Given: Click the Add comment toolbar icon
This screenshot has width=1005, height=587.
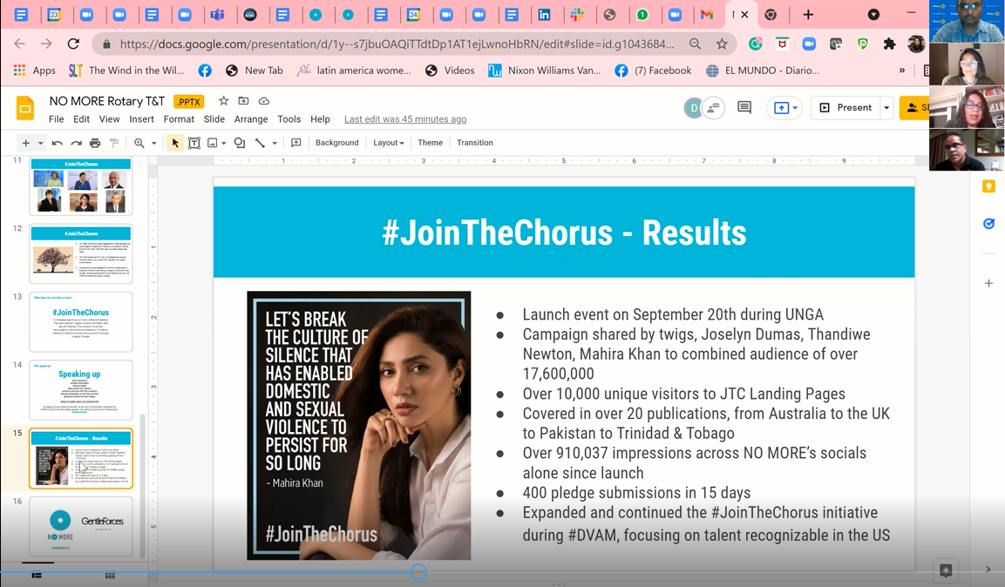Looking at the screenshot, I should tap(296, 143).
